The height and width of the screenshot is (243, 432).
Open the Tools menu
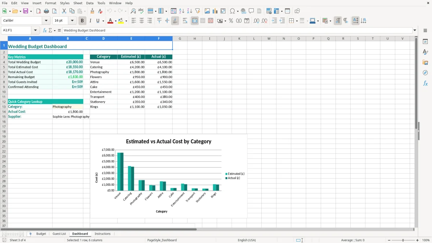[101, 3]
